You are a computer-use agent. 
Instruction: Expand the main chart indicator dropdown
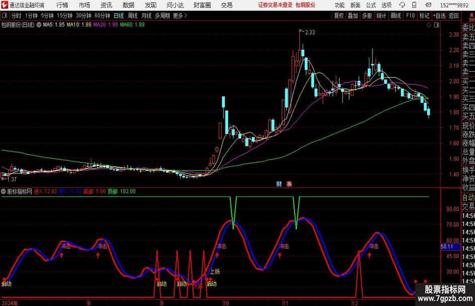coord(39,25)
